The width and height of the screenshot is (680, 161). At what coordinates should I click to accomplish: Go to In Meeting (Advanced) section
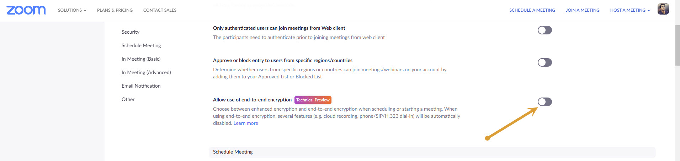[x=146, y=72]
